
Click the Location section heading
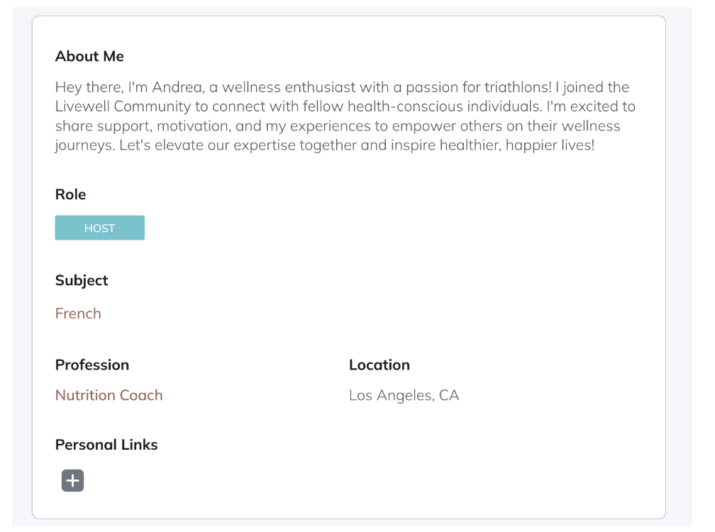[x=379, y=365]
